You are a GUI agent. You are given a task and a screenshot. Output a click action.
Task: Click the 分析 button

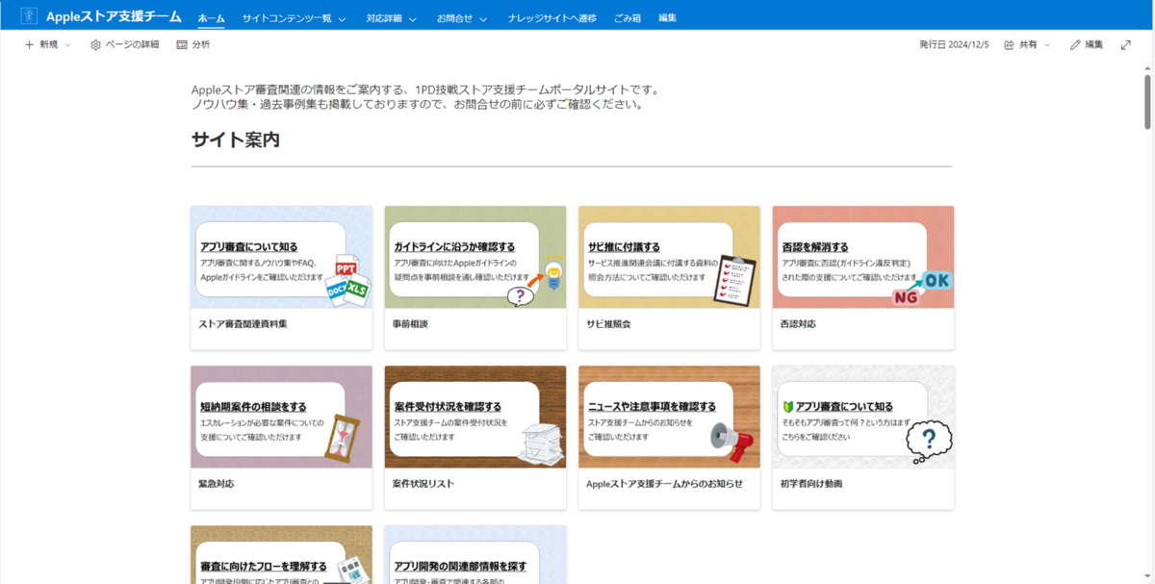pos(192,44)
